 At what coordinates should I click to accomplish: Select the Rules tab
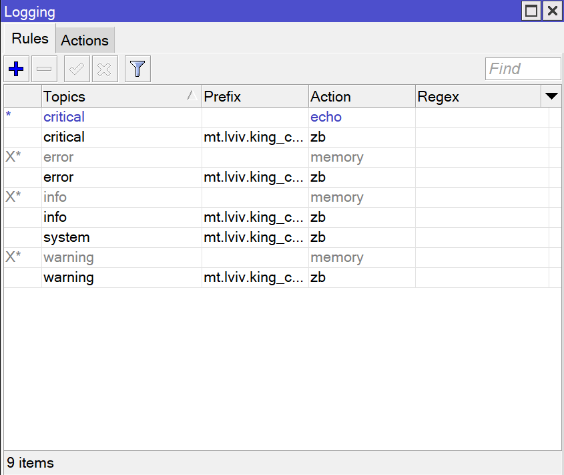[x=30, y=39]
